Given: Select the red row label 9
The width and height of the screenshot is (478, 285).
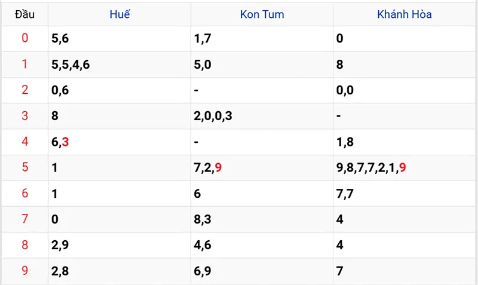Looking at the screenshot, I should tap(24, 271).
